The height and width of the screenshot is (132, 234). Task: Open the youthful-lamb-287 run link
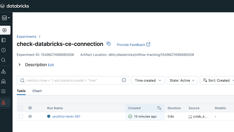click(66, 117)
